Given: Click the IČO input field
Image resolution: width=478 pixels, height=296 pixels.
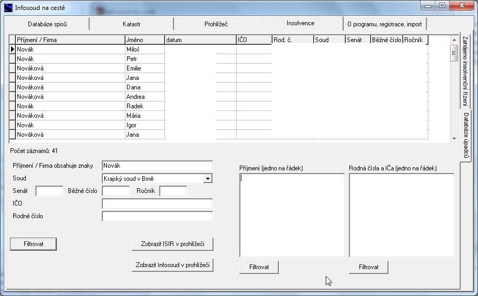Looking at the screenshot, I should click(x=157, y=203).
